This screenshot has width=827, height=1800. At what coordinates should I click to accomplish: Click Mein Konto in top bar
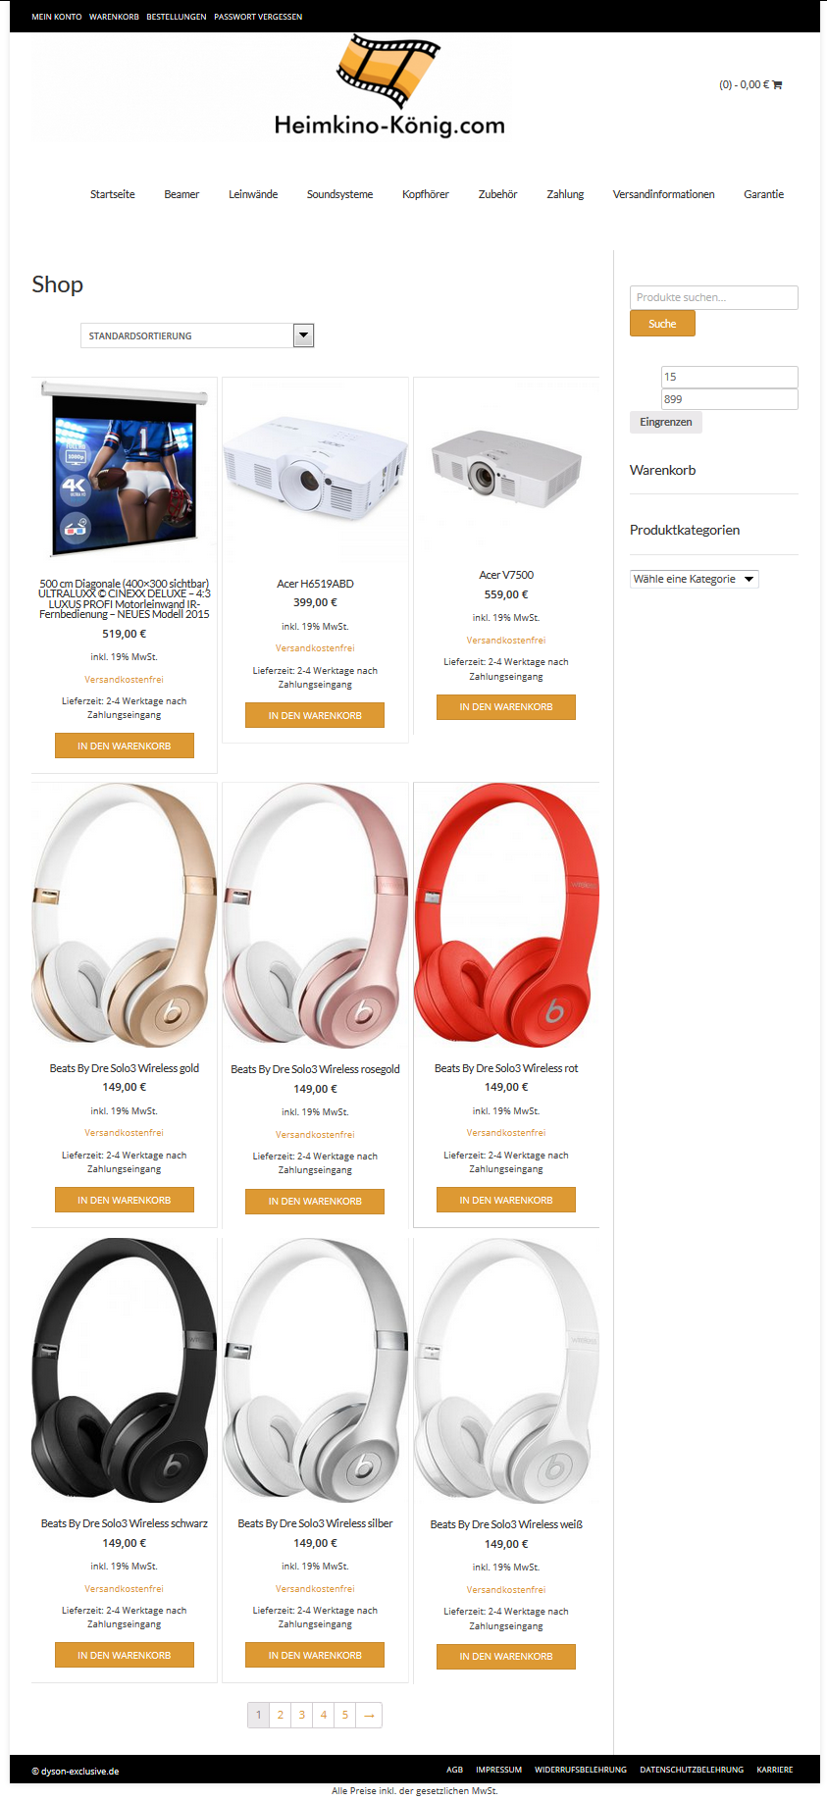tap(57, 17)
